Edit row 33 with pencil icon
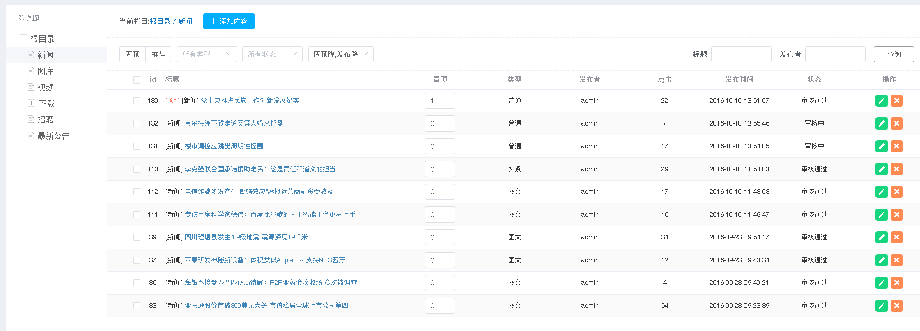 click(882, 306)
